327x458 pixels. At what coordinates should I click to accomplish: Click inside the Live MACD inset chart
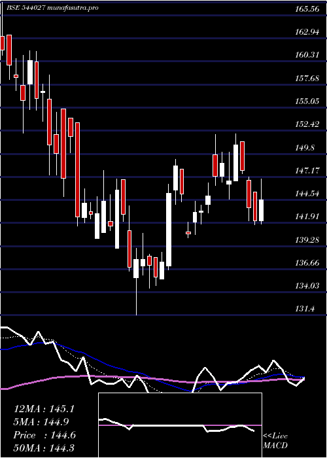point(180,425)
